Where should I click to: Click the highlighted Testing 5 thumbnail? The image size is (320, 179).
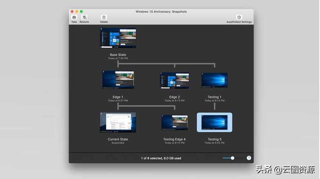[215, 122]
